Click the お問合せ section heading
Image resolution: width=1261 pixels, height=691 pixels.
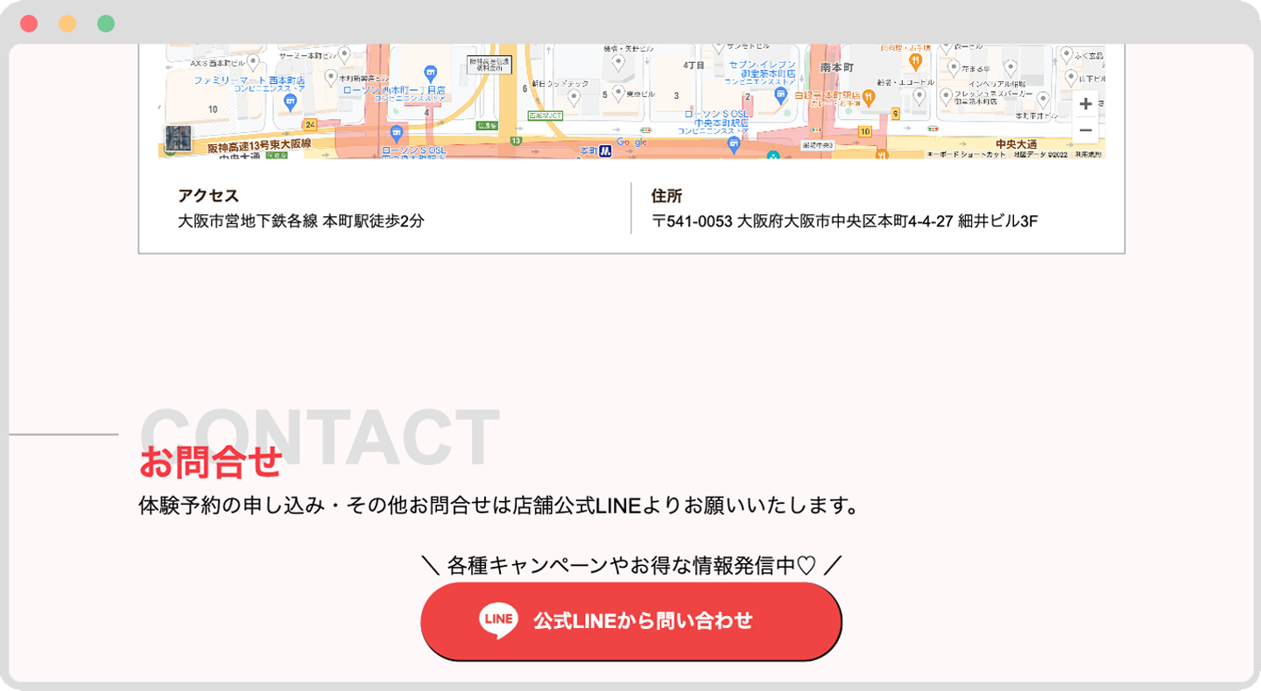click(210, 462)
